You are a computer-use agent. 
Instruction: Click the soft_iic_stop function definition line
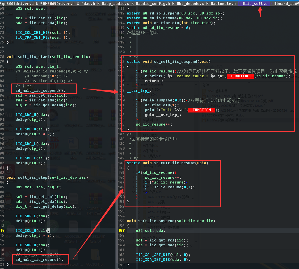click(47, 177)
